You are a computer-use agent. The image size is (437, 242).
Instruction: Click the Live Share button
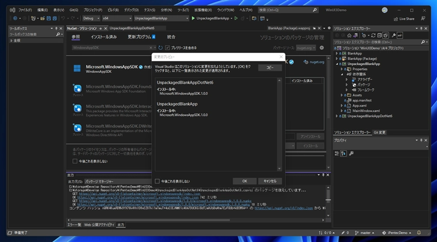tap(404, 19)
